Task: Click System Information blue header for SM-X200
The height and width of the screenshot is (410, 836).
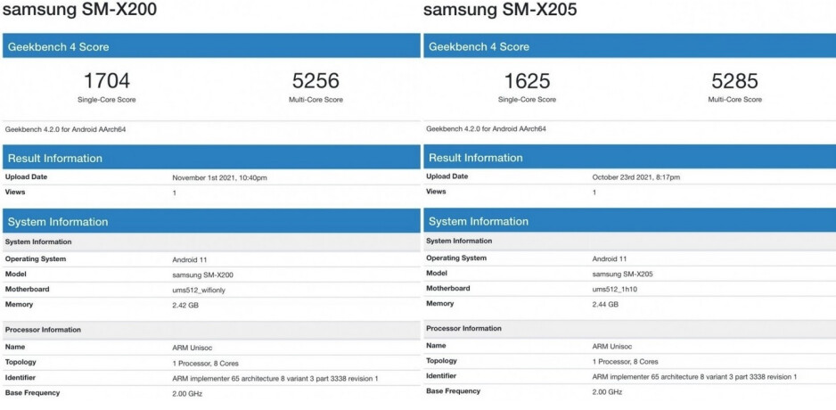Action: [x=58, y=221]
